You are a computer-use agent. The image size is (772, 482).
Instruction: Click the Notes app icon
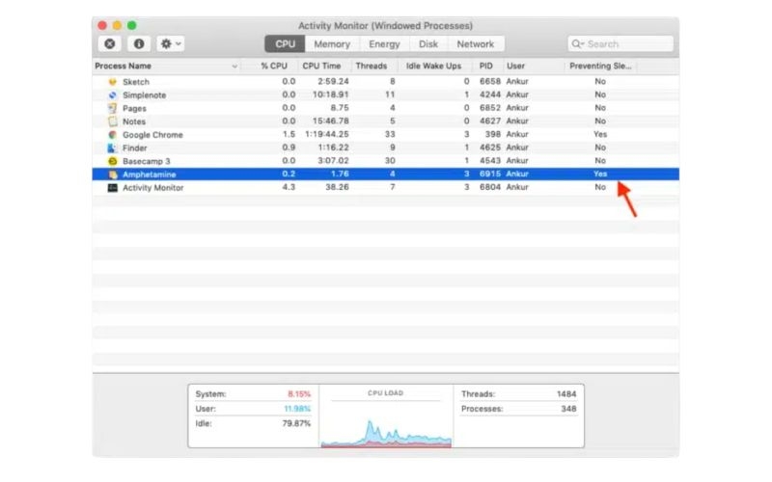[113, 121]
